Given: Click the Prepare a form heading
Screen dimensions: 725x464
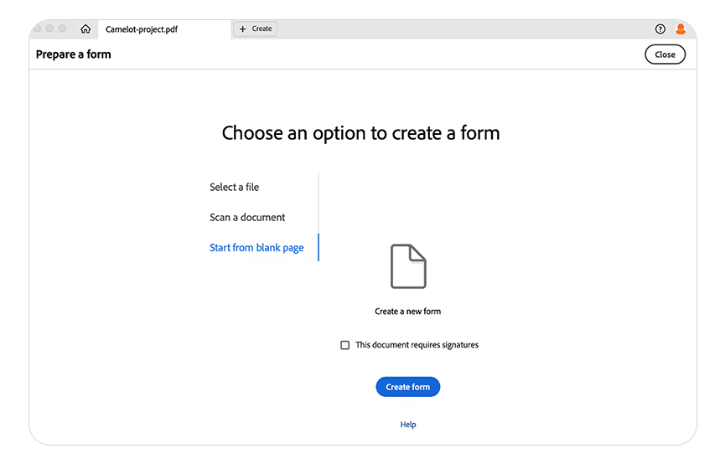Looking at the screenshot, I should (x=74, y=54).
